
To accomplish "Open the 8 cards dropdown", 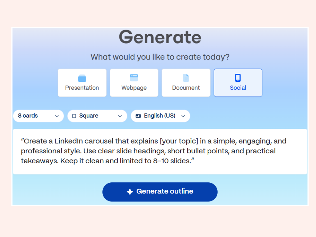I will point(39,116).
